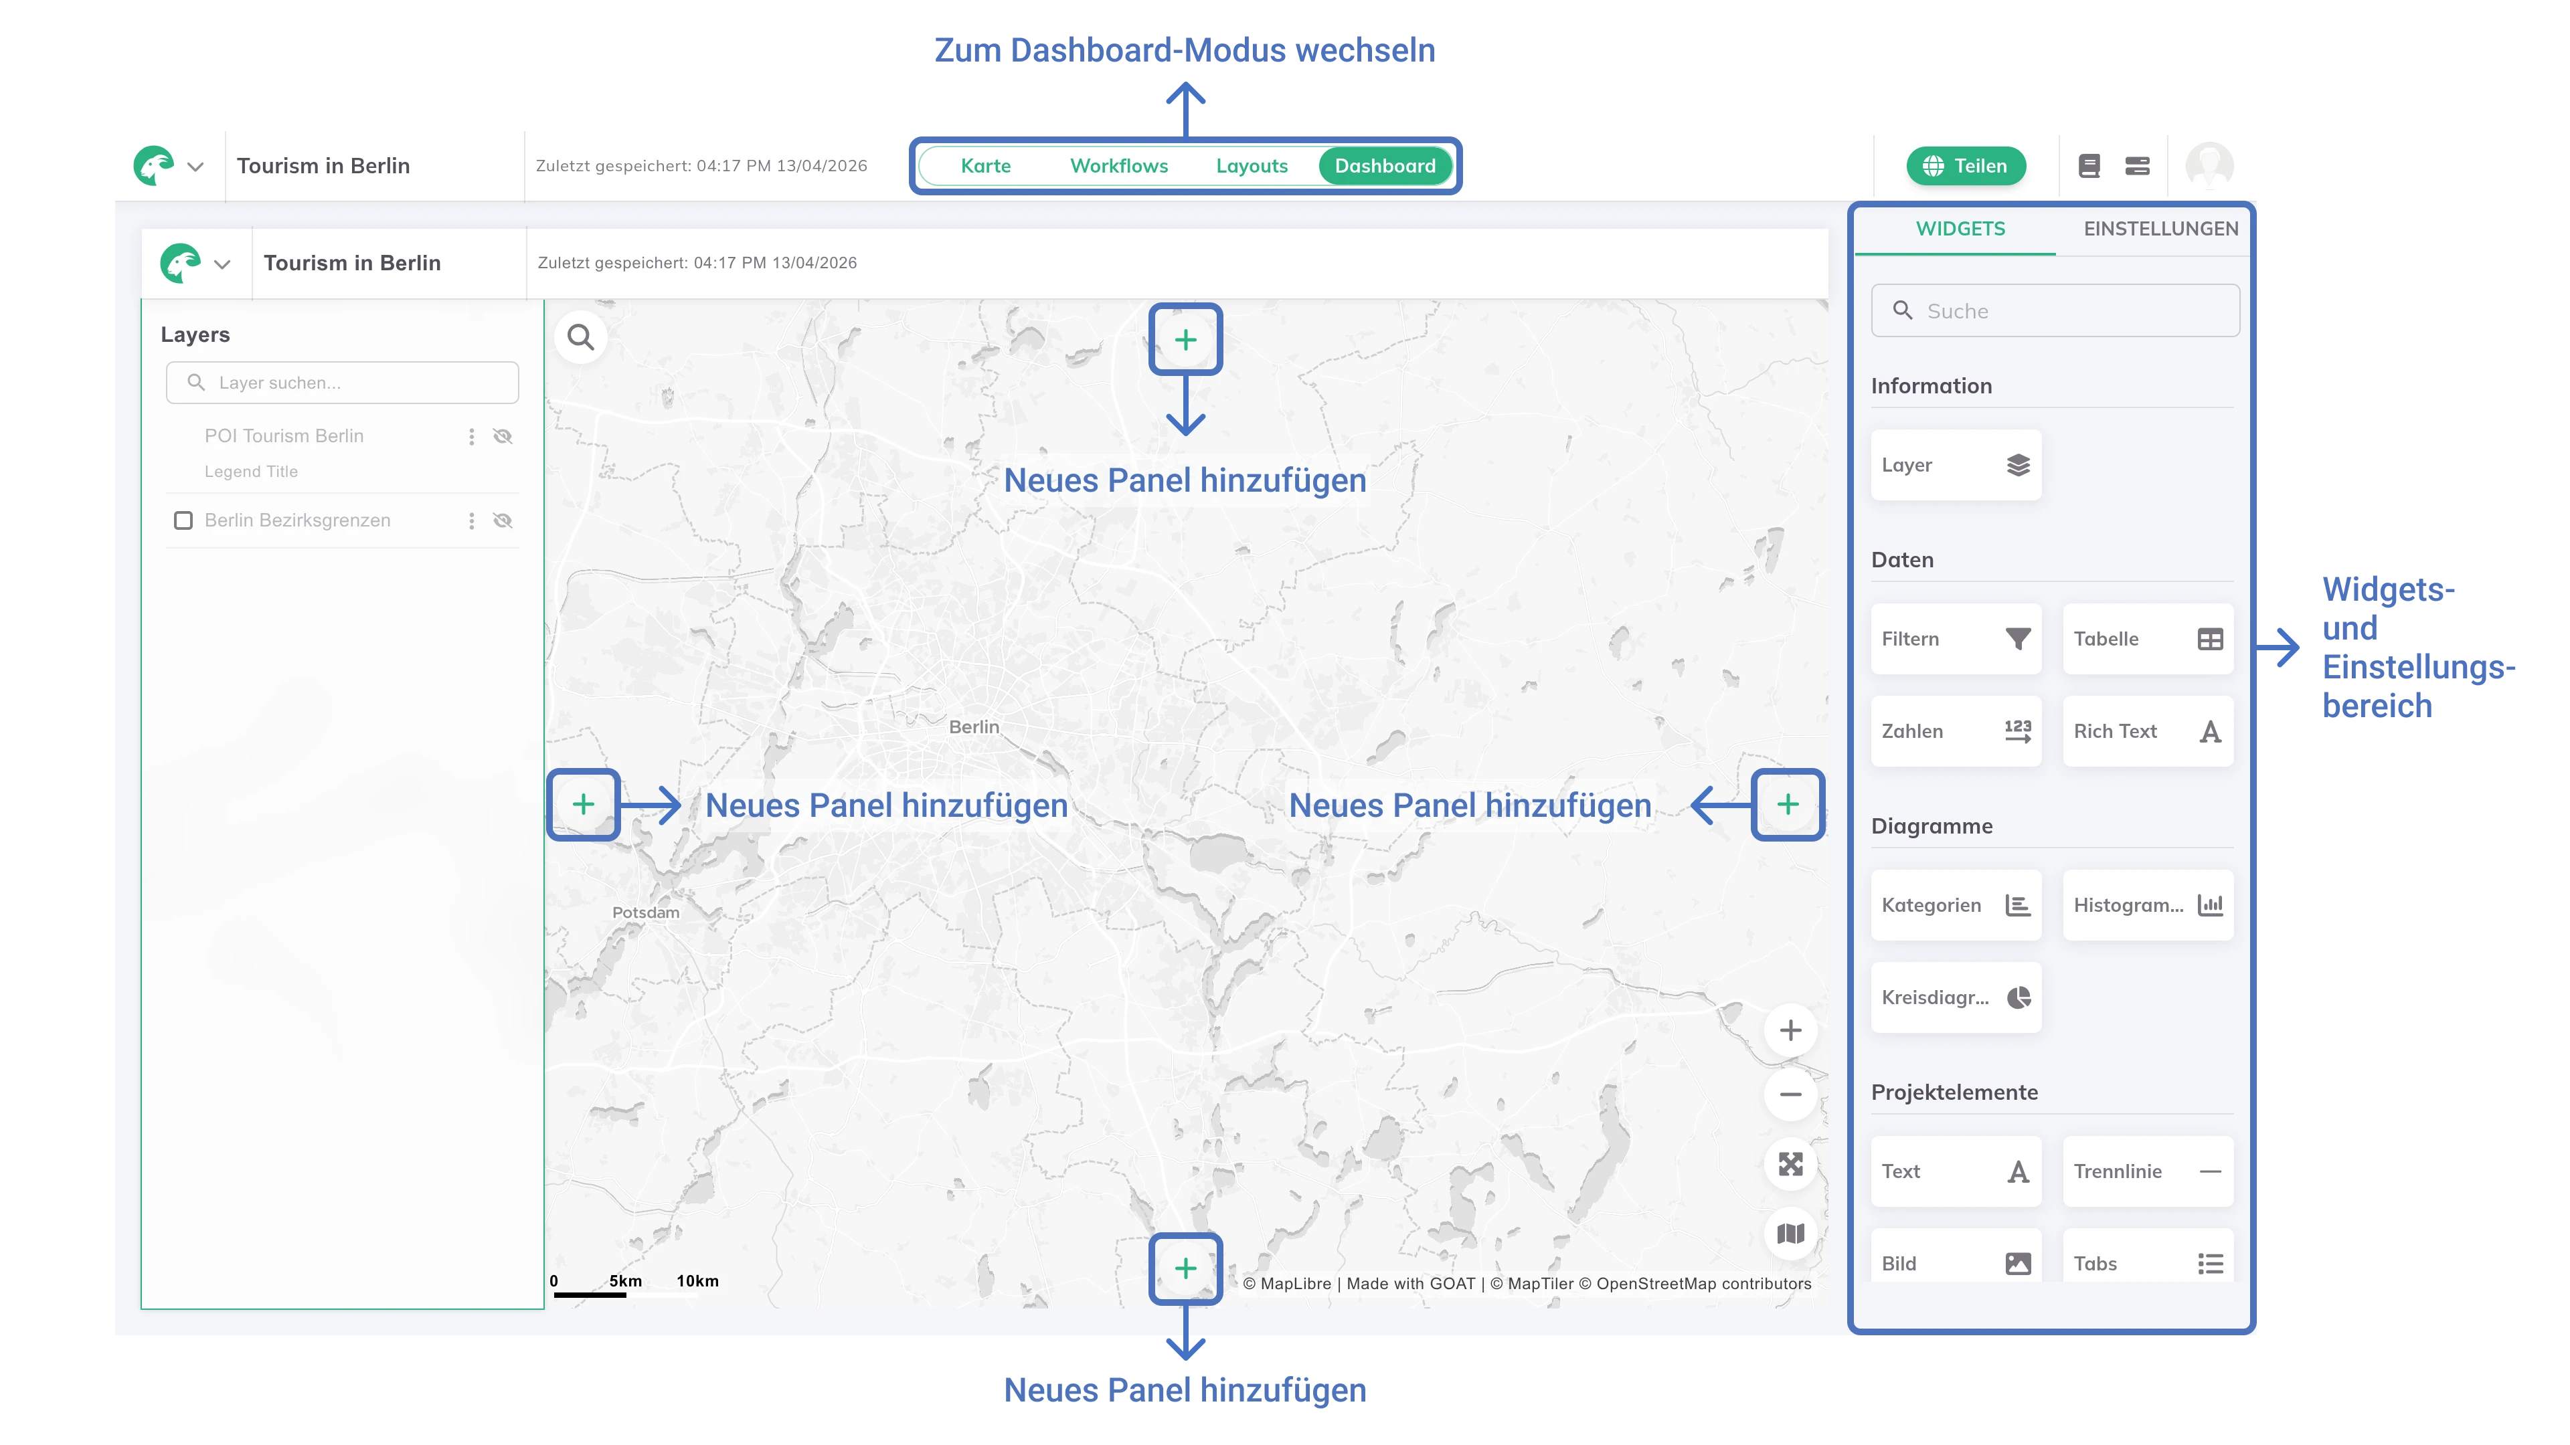Open options menu for POI Tourism Berlin
The width and height of the screenshot is (2570, 1445).
tap(471, 436)
